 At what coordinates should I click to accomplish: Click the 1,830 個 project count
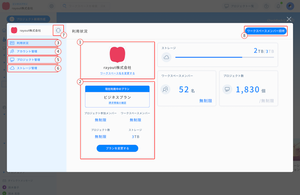point(250,90)
